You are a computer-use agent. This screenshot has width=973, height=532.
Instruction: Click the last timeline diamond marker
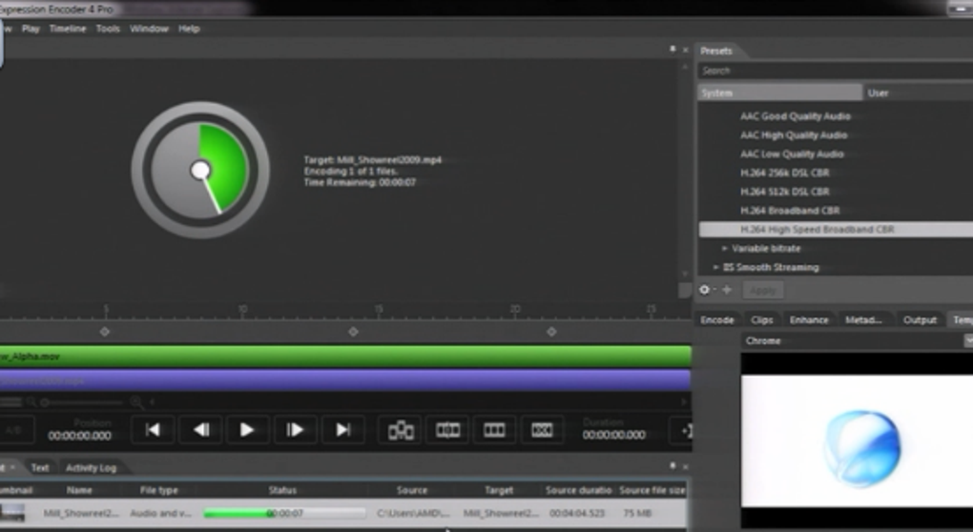pyautogui.click(x=551, y=332)
